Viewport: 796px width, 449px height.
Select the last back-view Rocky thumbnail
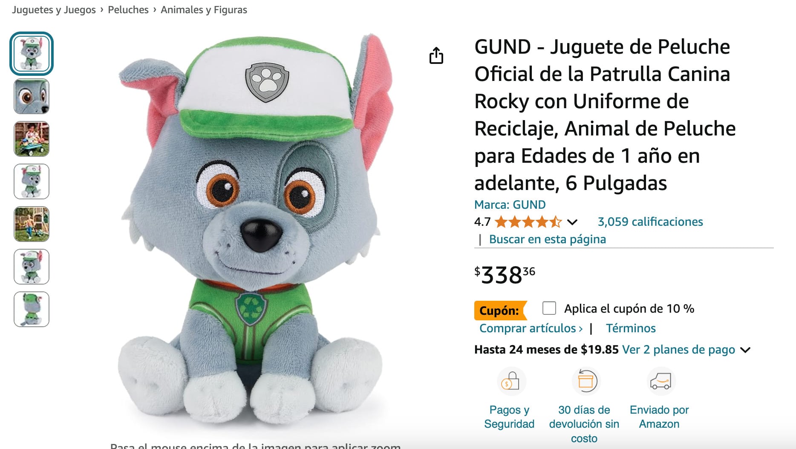coord(32,309)
